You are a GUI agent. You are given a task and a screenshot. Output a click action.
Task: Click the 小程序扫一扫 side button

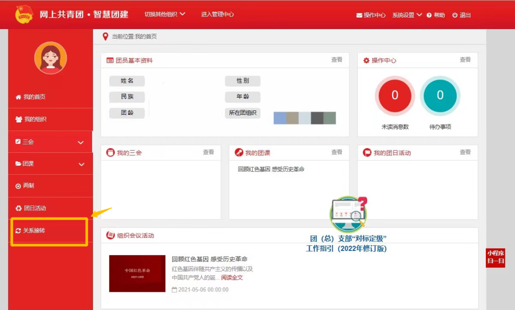pyautogui.click(x=495, y=258)
